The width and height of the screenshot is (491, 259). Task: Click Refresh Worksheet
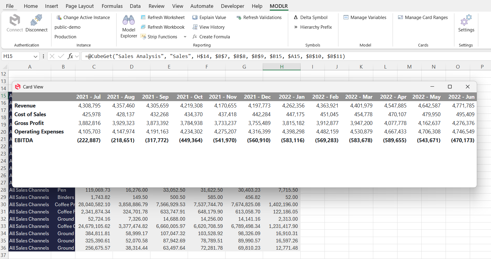click(x=163, y=18)
